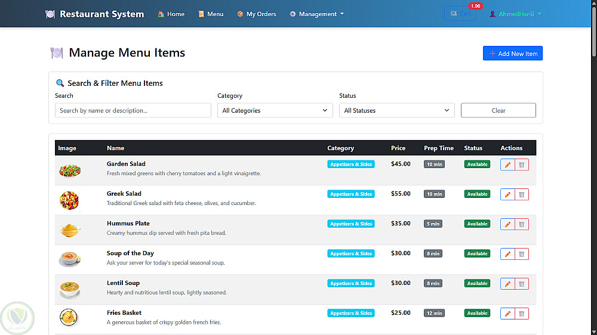The image size is (597, 335).
Task: Click the Restaurant System logo
Action: [94, 14]
